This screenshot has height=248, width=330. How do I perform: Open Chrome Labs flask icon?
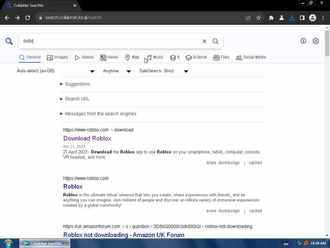tap(281, 18)
